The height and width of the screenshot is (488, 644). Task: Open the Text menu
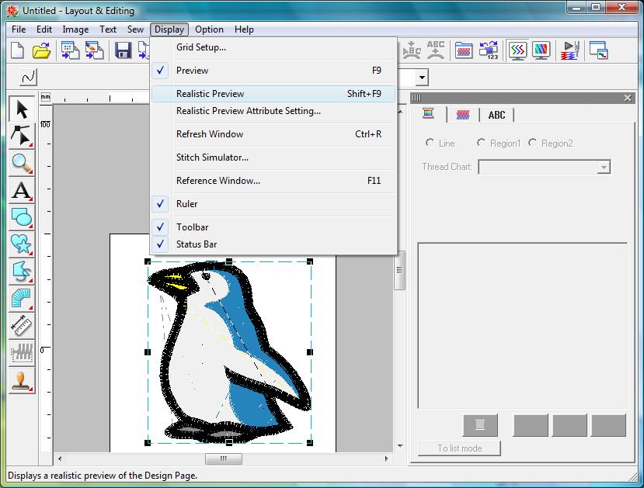click(108, 29)
